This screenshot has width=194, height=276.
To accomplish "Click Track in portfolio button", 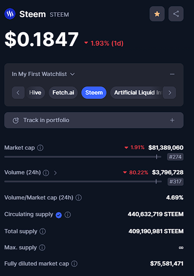I will pos(94,120).
